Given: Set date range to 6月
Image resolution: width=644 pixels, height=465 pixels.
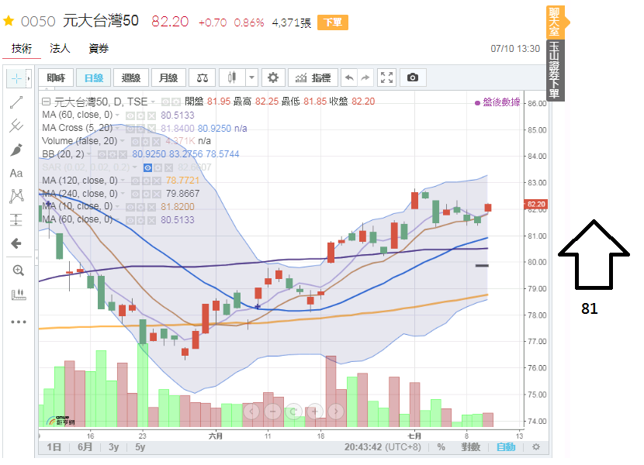Looking at the screenshot, I should coord(85,447).
